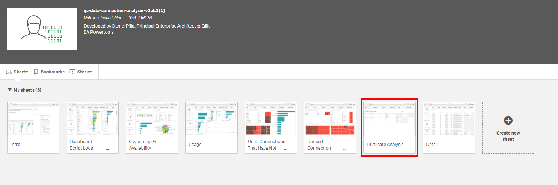Click the Create new sheet button
This screenshot has width=558, height=185.
coord(508,136)
